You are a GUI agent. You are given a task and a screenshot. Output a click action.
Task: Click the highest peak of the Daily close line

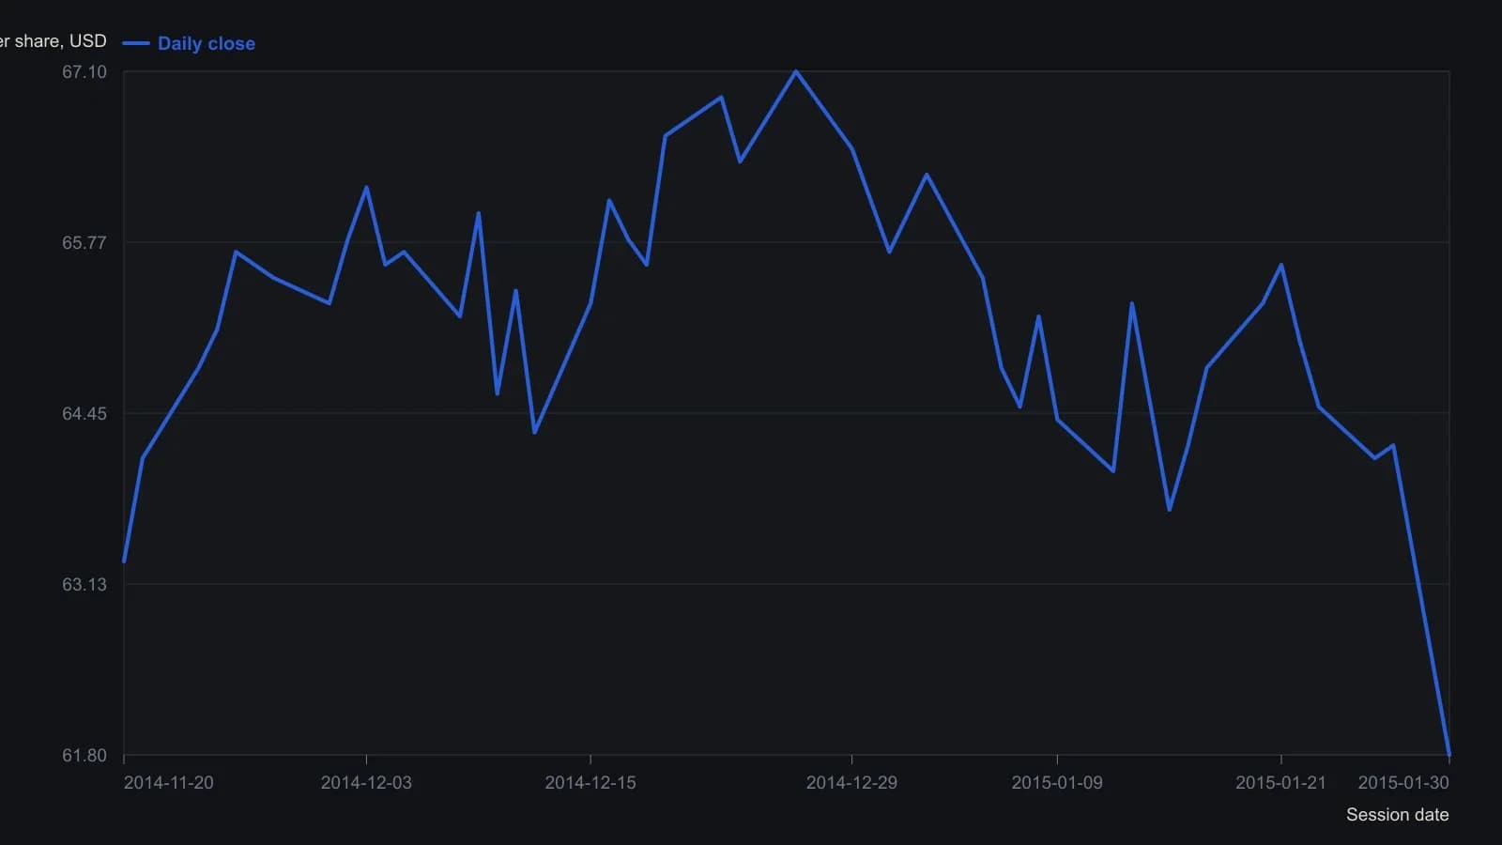pos(796,71)
